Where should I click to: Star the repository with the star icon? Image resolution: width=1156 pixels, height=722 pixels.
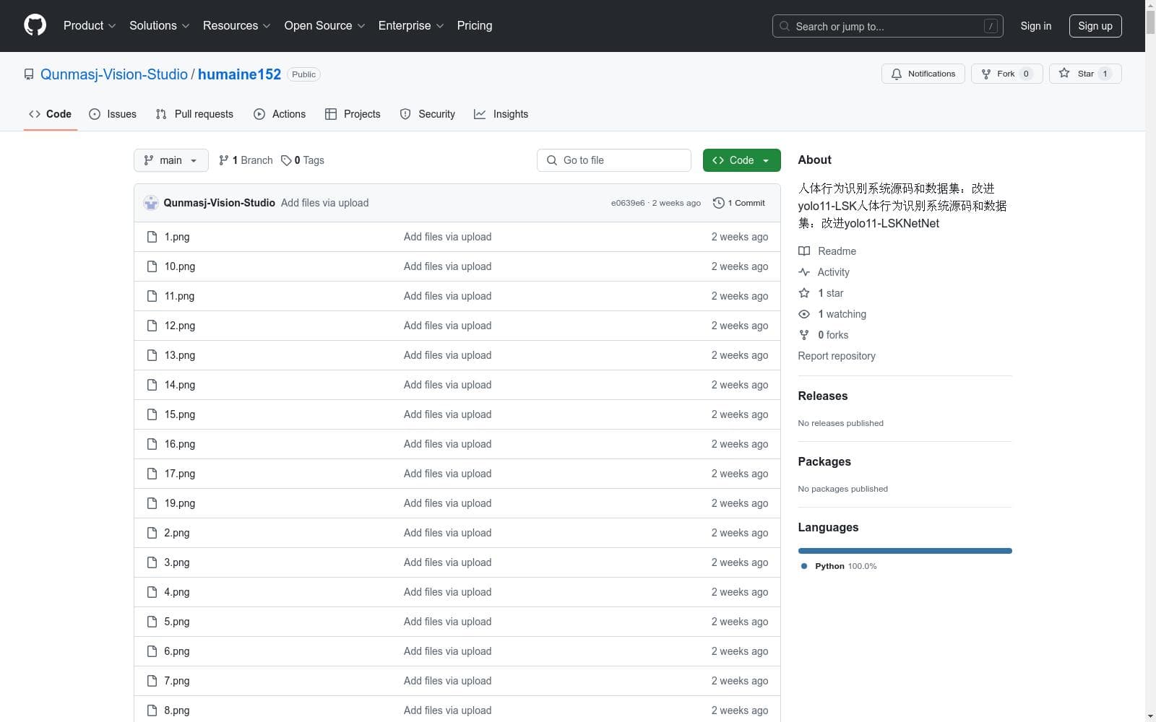(1064, 73)
